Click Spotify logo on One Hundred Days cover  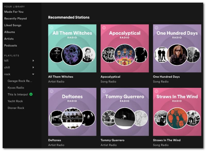click(x=157, y=28)
